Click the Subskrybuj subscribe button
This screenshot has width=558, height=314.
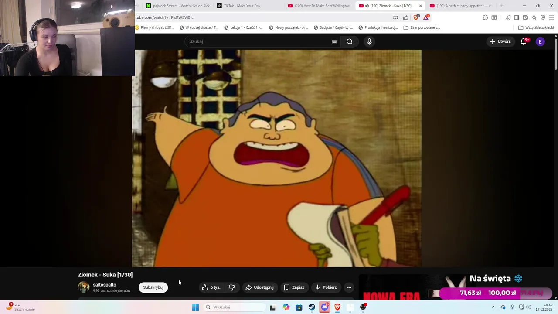[x=153, y=287]
